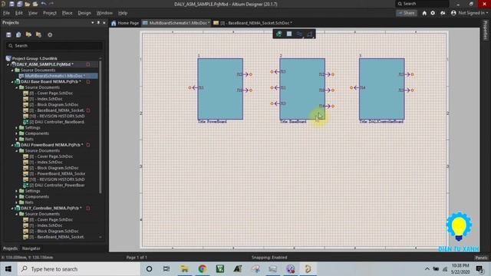Switch to the Navigator tab at panel bottom

point(31,248)
